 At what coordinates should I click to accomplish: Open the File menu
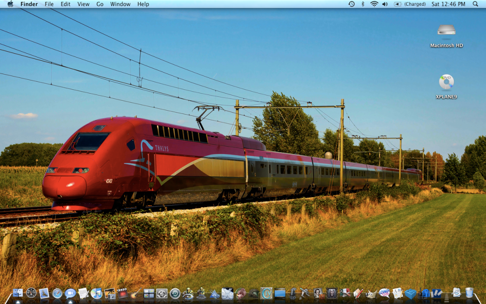pyautogui.click(x=49, y=4)
